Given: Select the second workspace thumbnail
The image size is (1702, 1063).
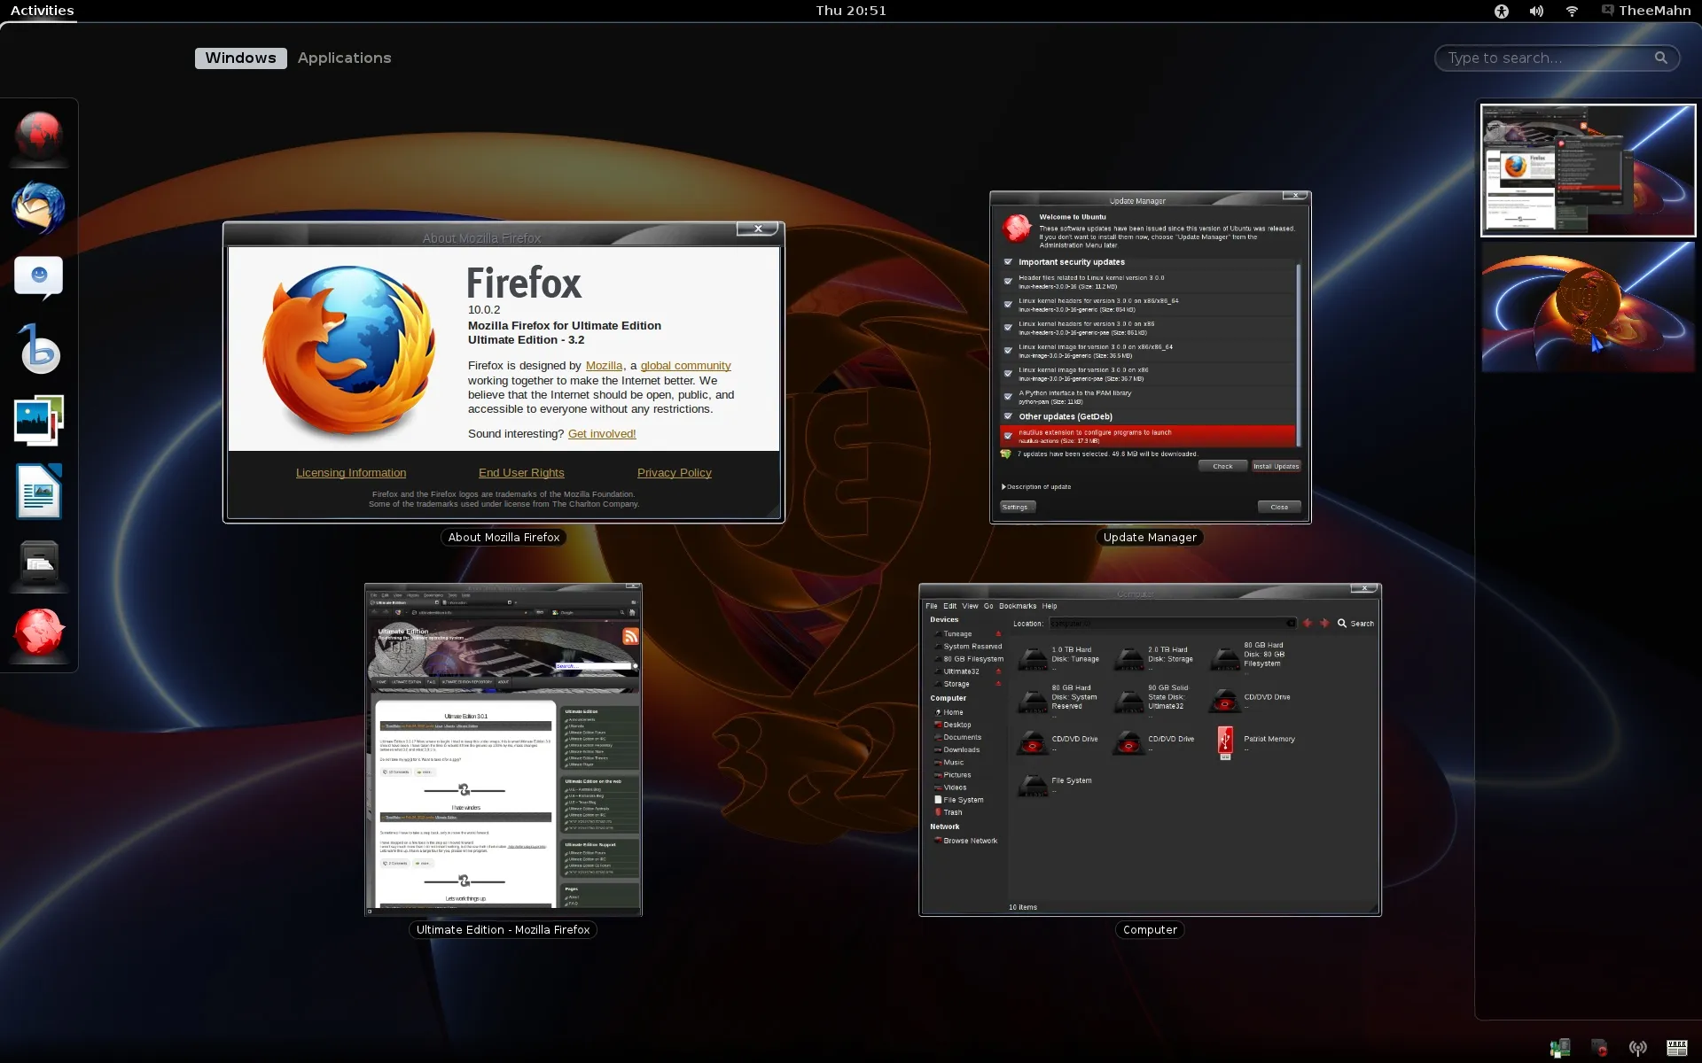Looking at the screenshot, I should click(1588, 307).
